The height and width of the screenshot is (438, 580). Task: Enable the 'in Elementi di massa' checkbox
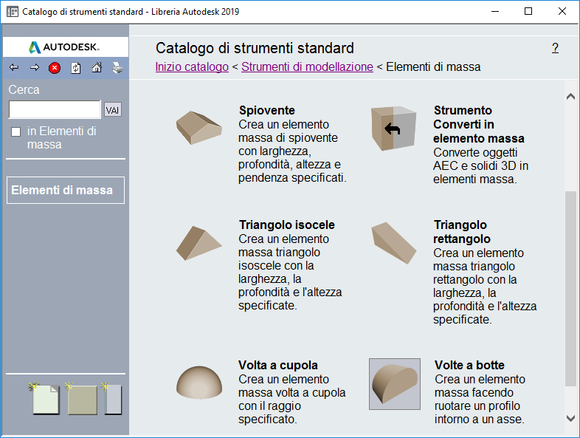(16, 131)
